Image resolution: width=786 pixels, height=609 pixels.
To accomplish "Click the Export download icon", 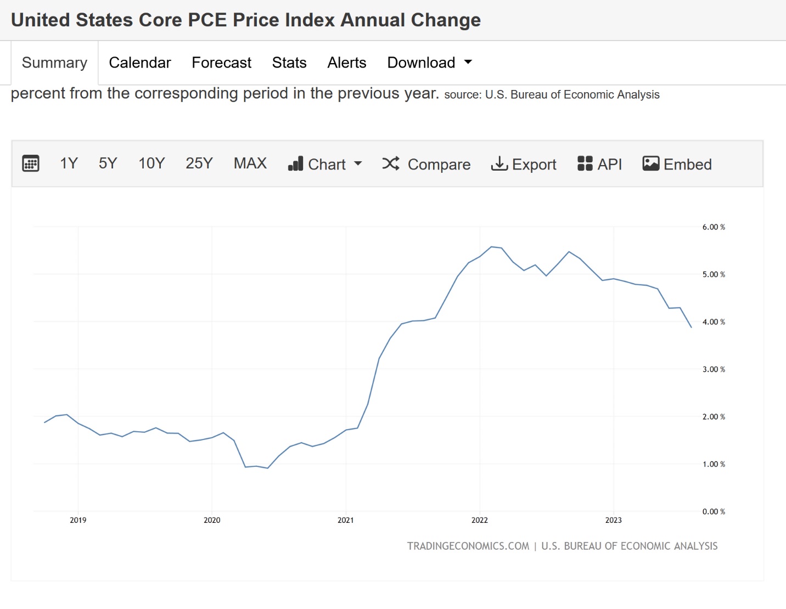I will (x=499, y=163).
